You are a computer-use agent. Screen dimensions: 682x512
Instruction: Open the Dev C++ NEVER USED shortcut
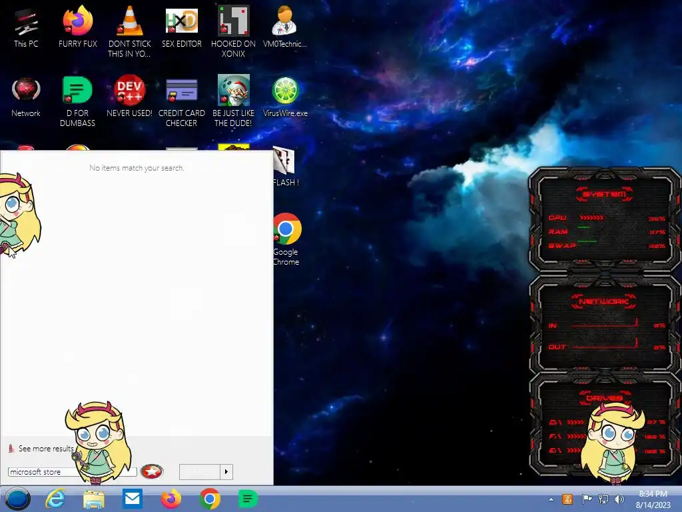[x=130, y=97]
